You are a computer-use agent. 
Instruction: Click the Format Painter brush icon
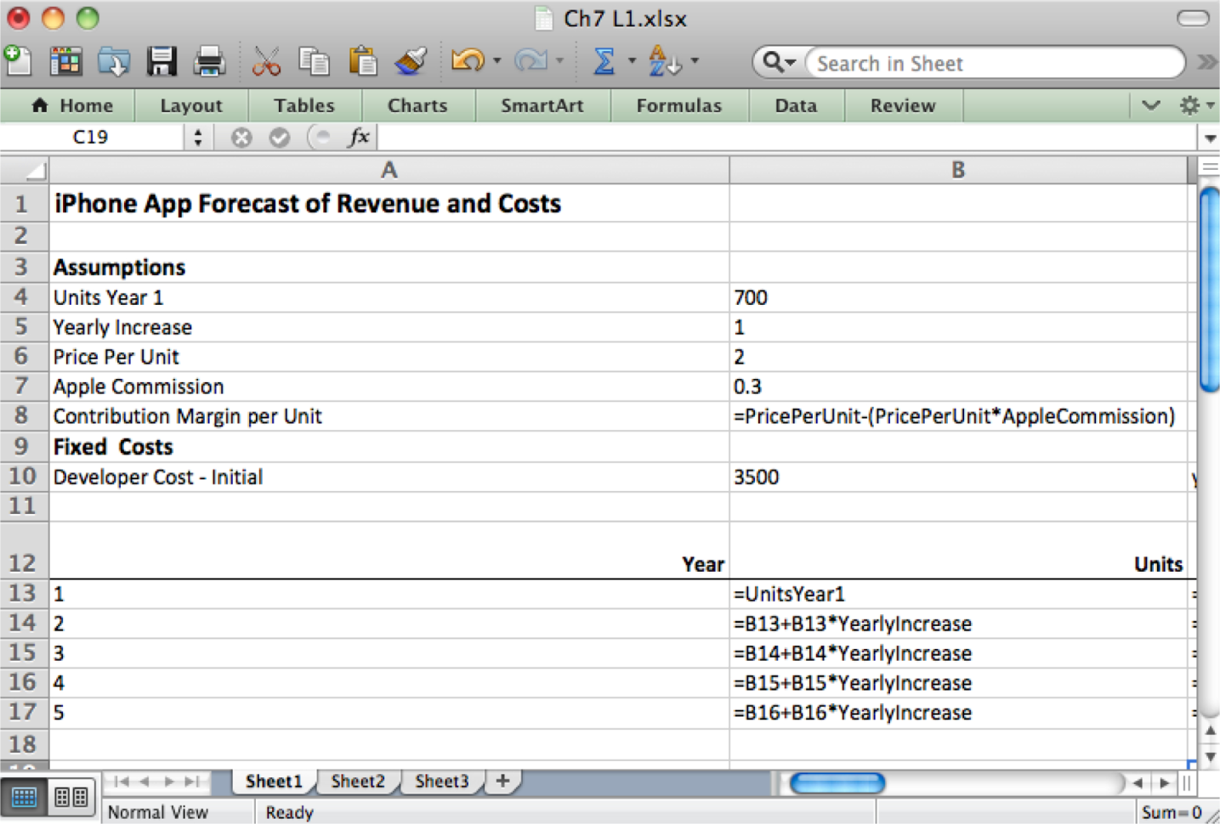pyautogui.click(x=410, y=61)
